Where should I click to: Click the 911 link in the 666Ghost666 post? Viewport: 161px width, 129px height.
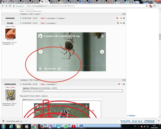click(43, 84)
